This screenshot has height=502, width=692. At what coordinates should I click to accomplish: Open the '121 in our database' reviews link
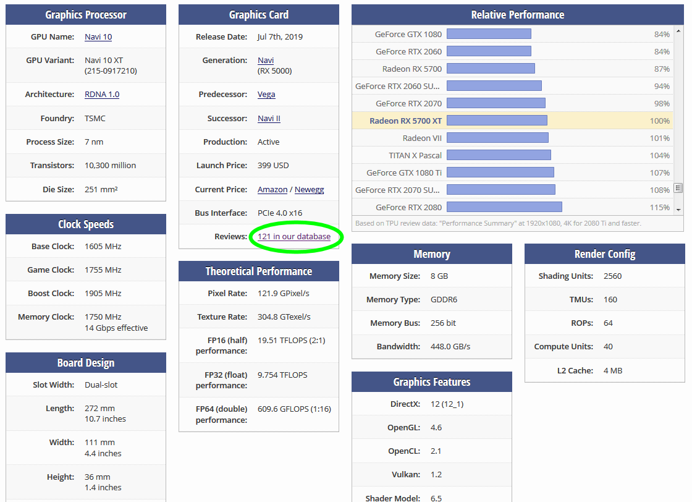click(x=294, y=236)
